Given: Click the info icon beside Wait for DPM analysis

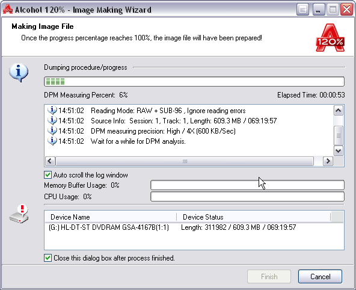Looking at the screenshot, I should click(52, 141).
